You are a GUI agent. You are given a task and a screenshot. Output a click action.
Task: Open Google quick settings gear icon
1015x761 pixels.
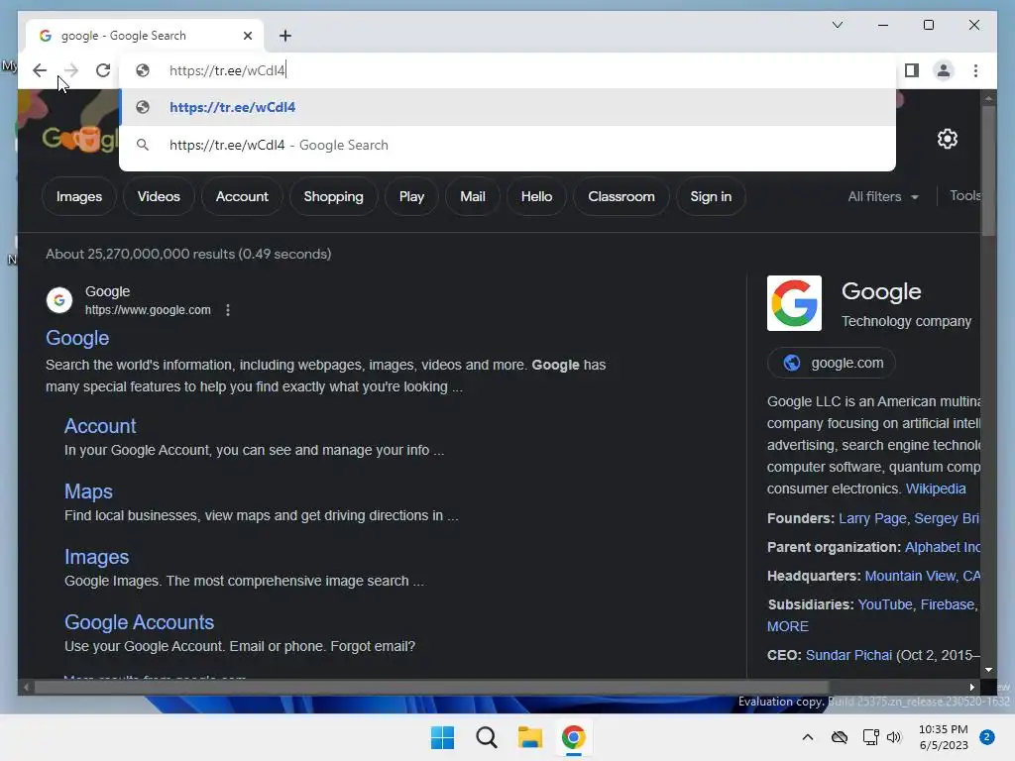pos(947,139)
